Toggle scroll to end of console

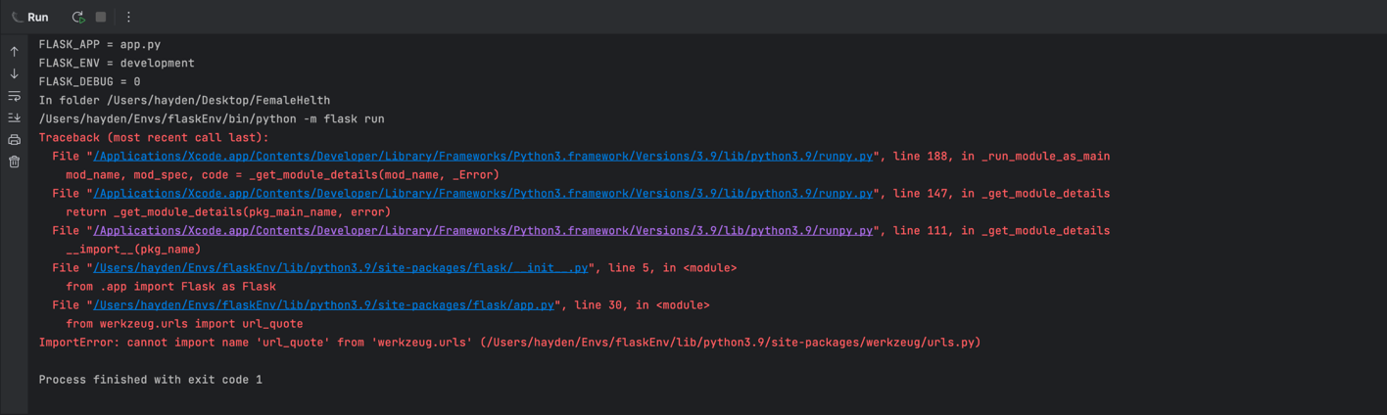pos(14,118)
